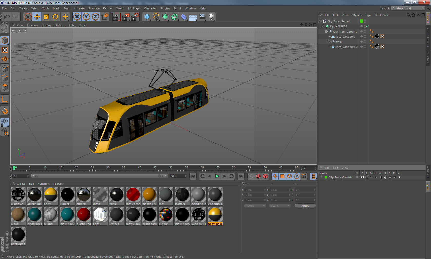Open the Layout Startup dropdown
Screen dimensions: 431x259
tap(408, 8)
